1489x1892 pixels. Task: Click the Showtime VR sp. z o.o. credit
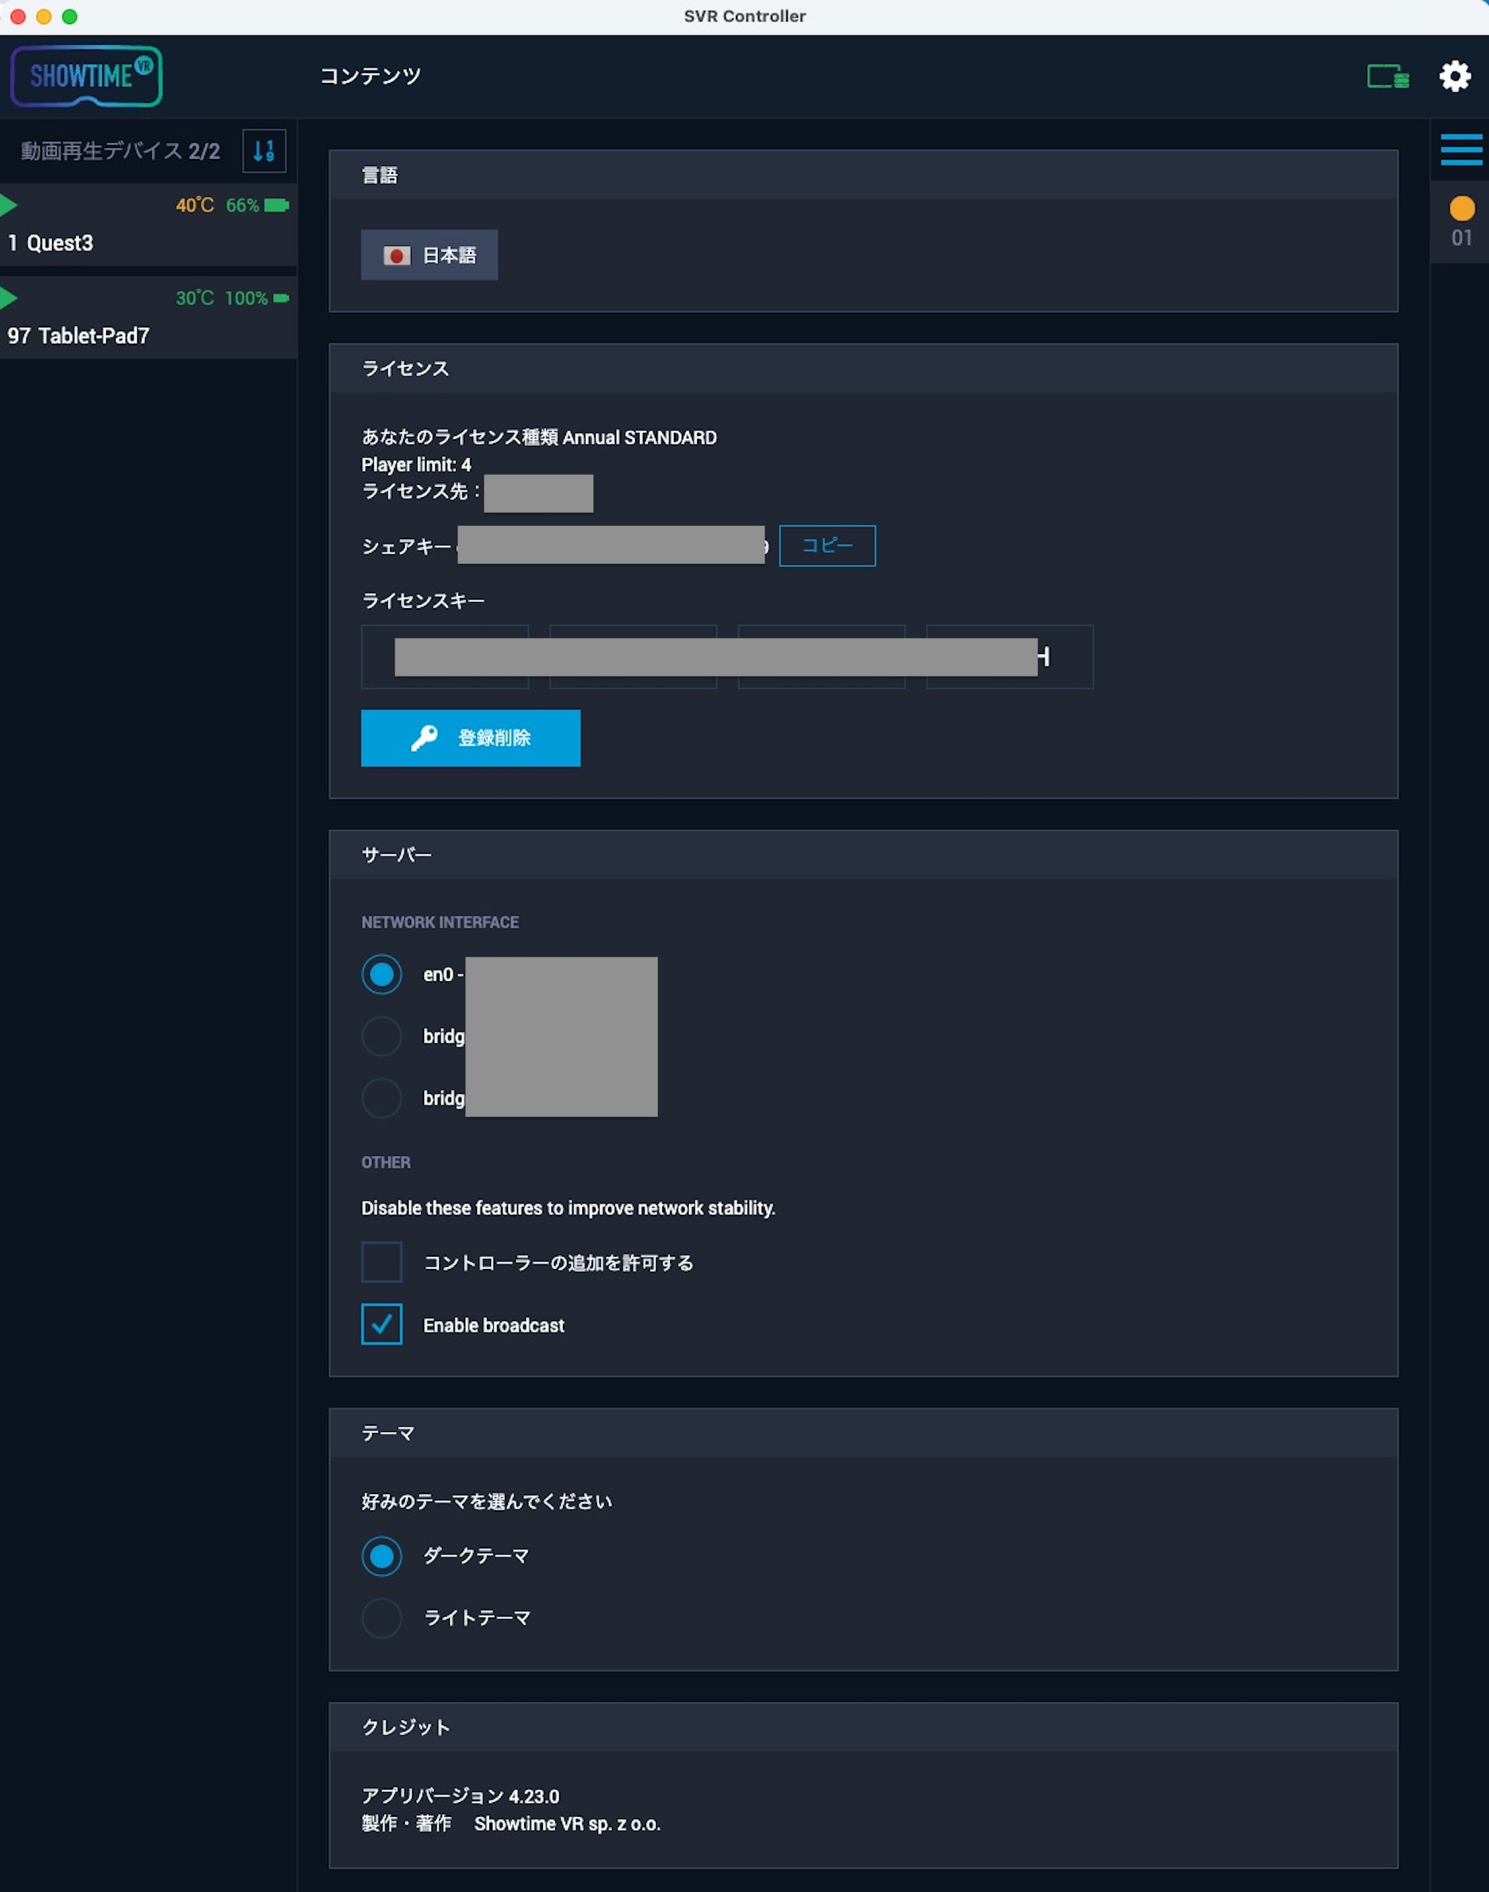(568, 1824)
